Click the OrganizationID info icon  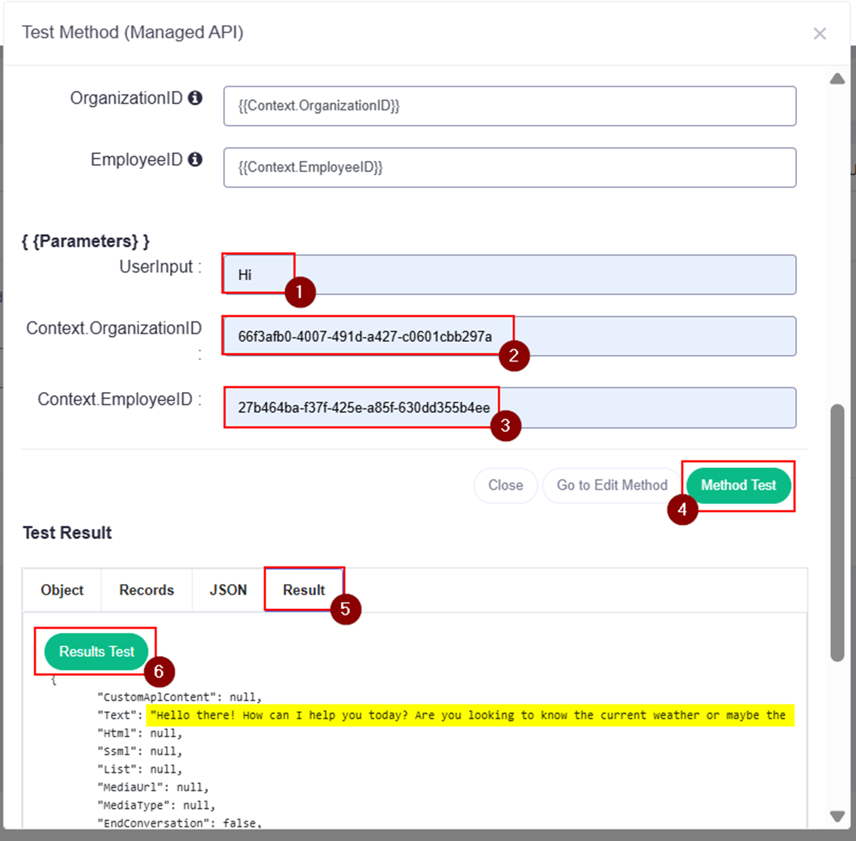(x=195, y=98)
